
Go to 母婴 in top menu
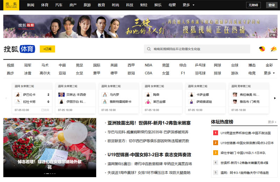point(172,5)
